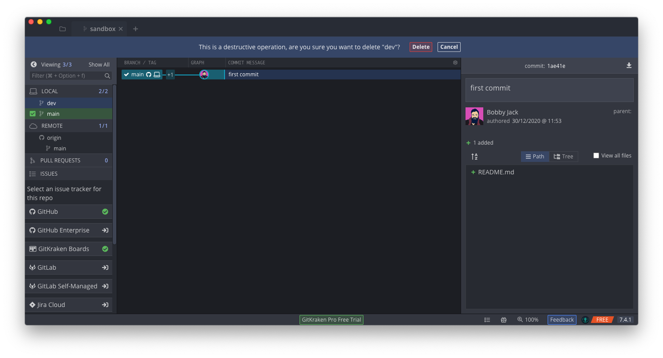Click the commit download icon in detail panel
The image size is (663, 358).
coord(629,65)
